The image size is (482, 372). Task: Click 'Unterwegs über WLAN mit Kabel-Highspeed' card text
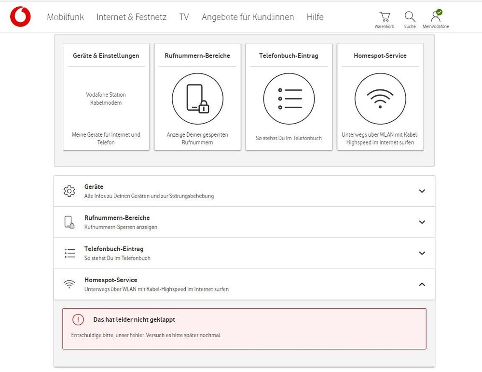point(380,139)
